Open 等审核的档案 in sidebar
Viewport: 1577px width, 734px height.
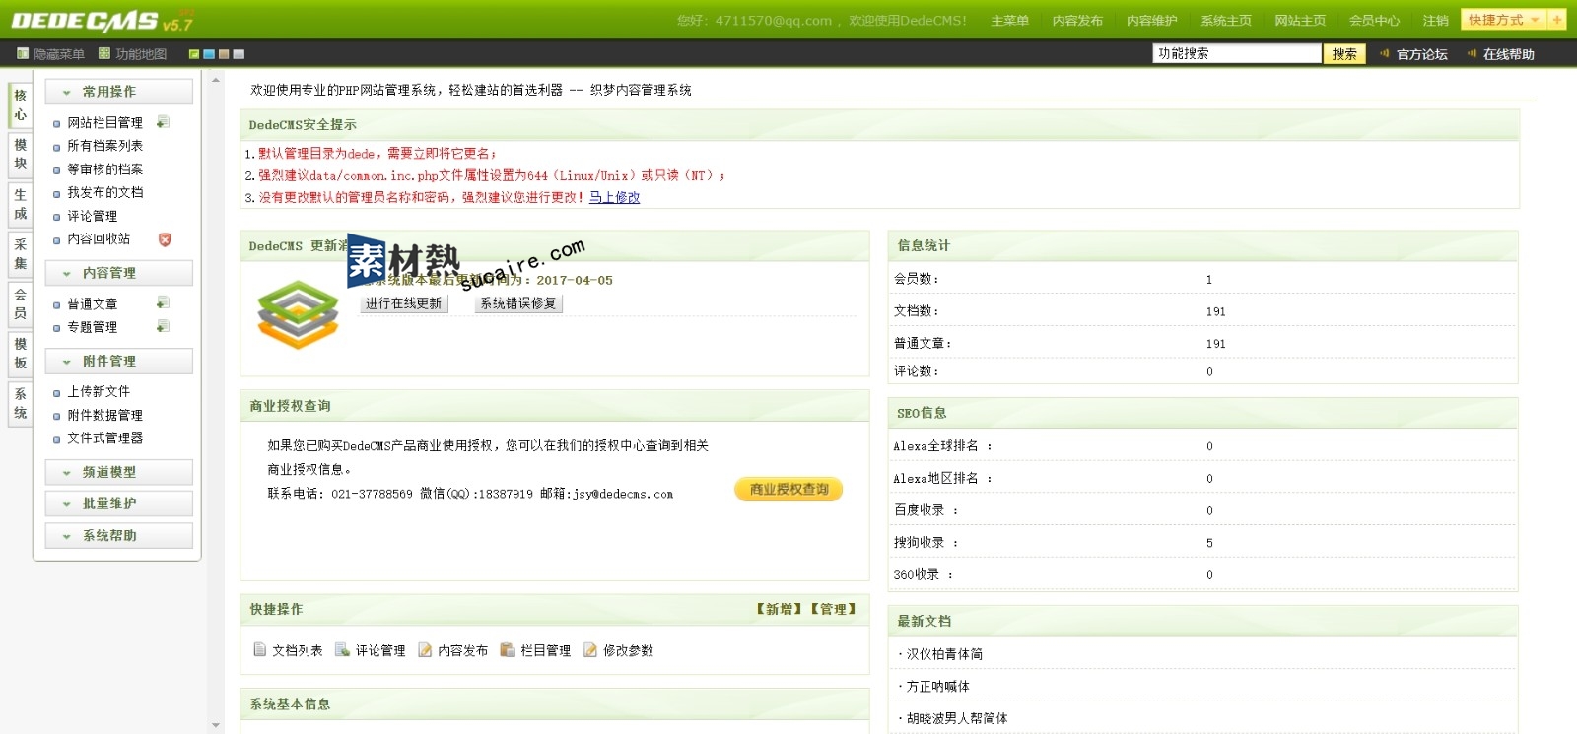[x=104, y=169]
